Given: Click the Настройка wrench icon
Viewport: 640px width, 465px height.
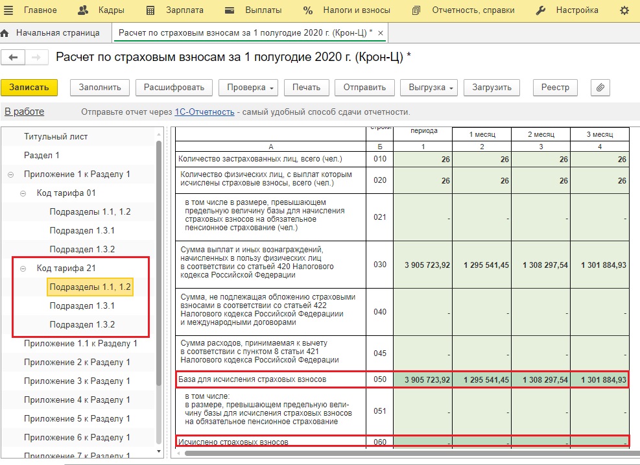Looking at the screenshot, I should (x=540, y=10).
